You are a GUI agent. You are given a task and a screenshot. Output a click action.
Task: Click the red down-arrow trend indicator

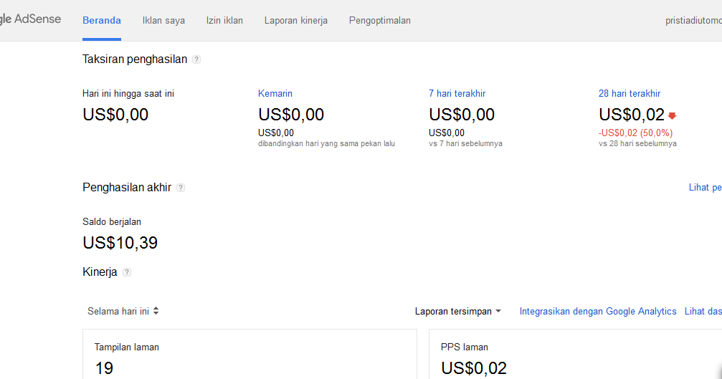point(673,116)
